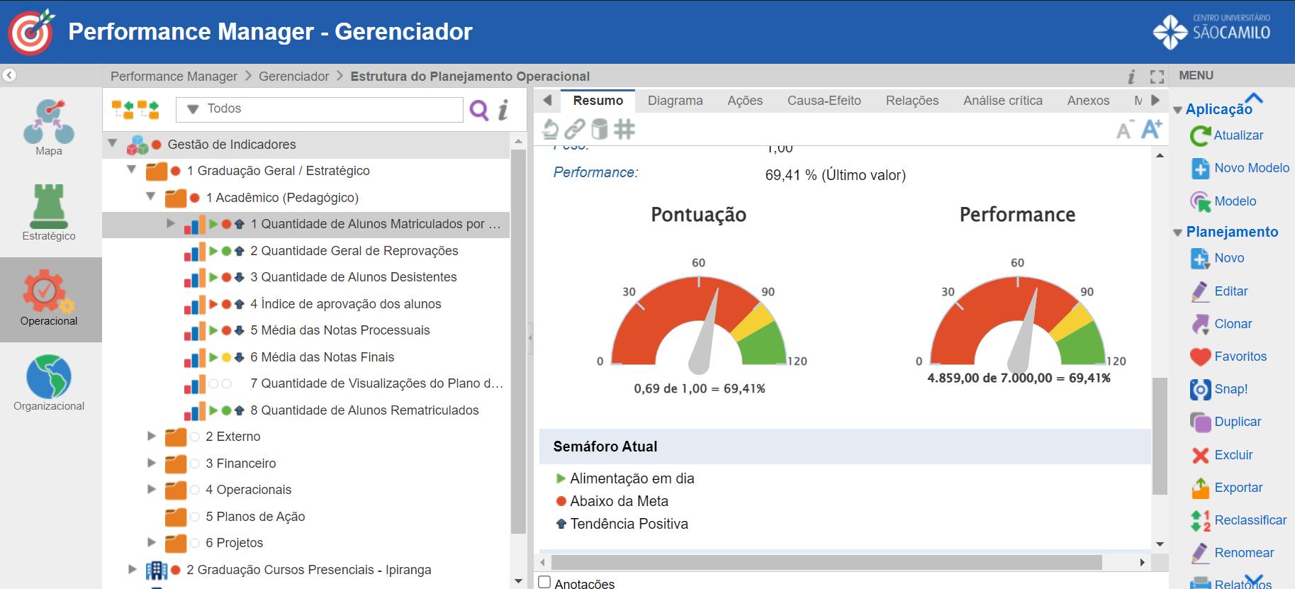The image size is (1295, 589).
Task: Click the refresh arrow toolbar icon
Action: pos(550,129)
